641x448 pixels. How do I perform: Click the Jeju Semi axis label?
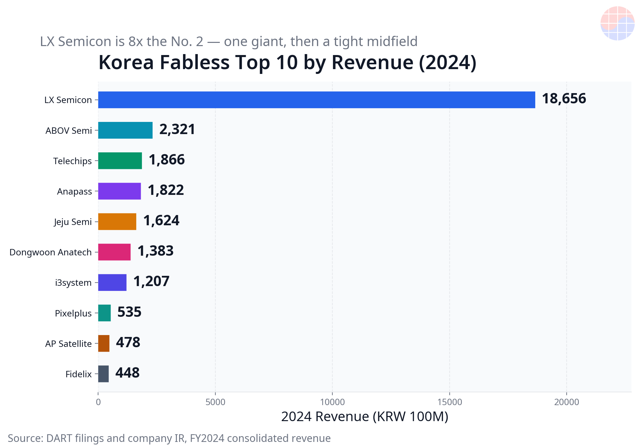[x=73, y=222]
